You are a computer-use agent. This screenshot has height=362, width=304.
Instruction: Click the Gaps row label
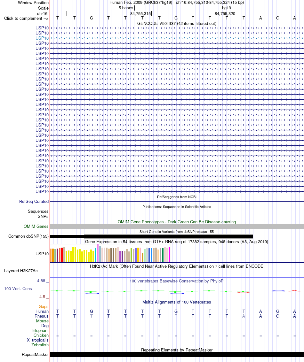(x=44, y=307)
